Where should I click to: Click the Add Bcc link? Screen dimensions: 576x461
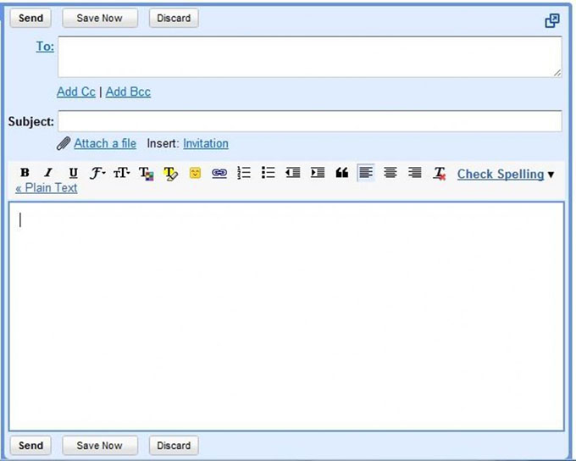pos(128,92)
